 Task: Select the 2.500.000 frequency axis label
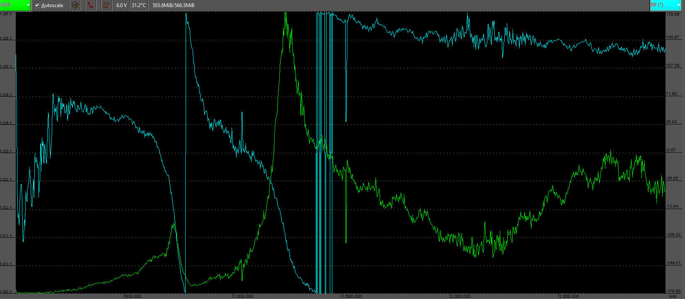[x=569, y=297]
